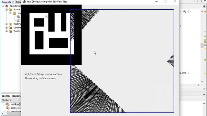Click the editor horizontal scrollbar right arrow
This screenshot has height=116, width=207.
[x=199, y=85]
